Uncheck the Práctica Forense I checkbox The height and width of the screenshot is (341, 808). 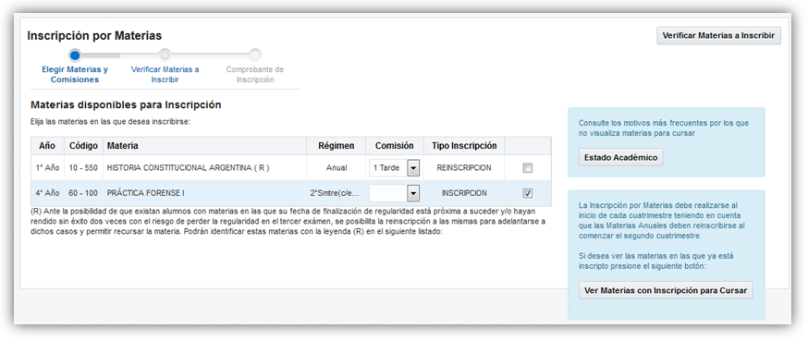pyautogui.click(x=527, y=193)
